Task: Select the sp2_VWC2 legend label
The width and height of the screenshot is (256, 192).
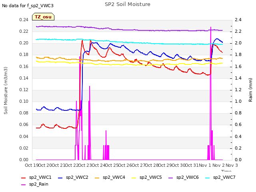Action: click(x=77, y=178)
